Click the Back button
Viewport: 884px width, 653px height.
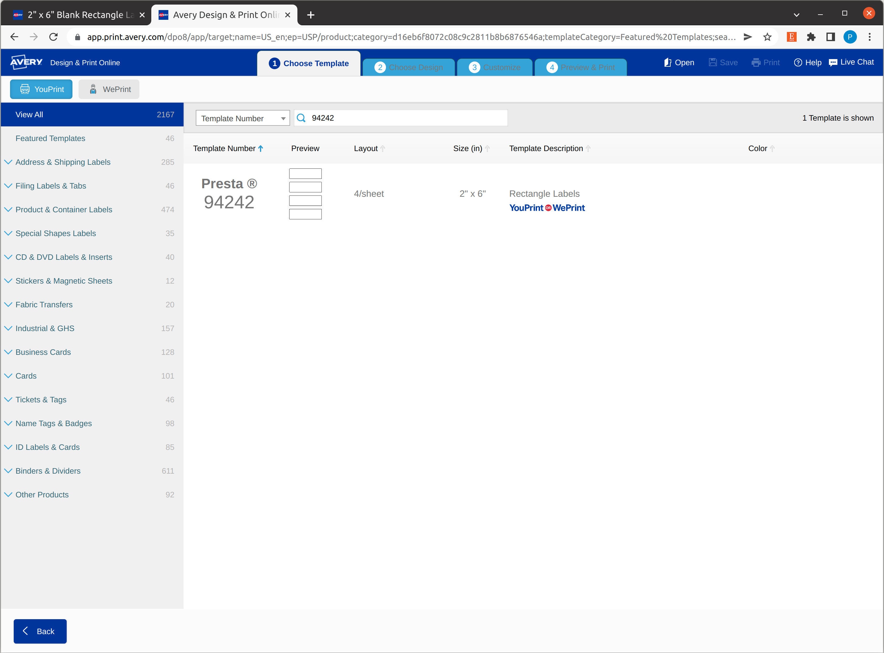pos(40,631)
